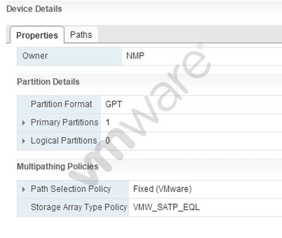This screenshot has width=282, height=238.
Task: Select the VMW_SATP_EQL value
Action: (166, 207)
